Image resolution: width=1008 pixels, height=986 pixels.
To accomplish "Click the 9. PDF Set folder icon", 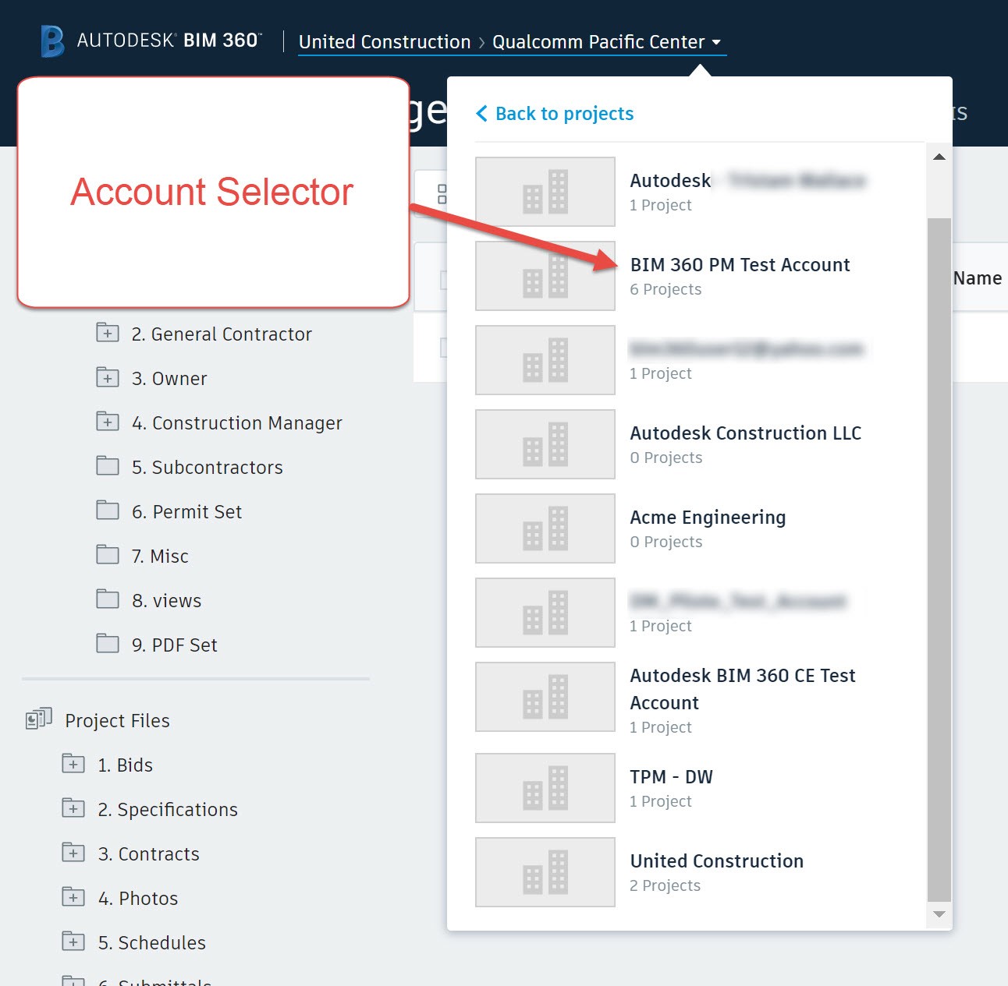I will 108,644.
